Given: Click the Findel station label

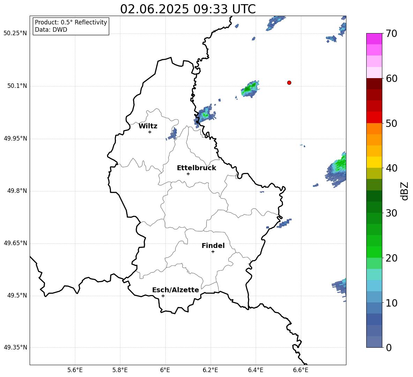Looking at the screenshot, I should (x=213, y=246).
